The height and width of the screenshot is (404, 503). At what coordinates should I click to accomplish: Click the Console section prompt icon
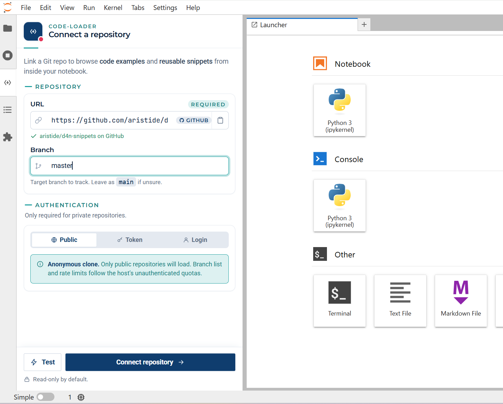320,159
